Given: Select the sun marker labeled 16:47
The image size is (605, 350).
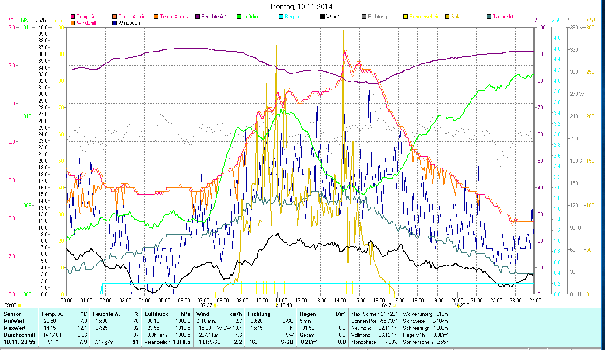Looking at the screenshot, I should click(394, 305).
